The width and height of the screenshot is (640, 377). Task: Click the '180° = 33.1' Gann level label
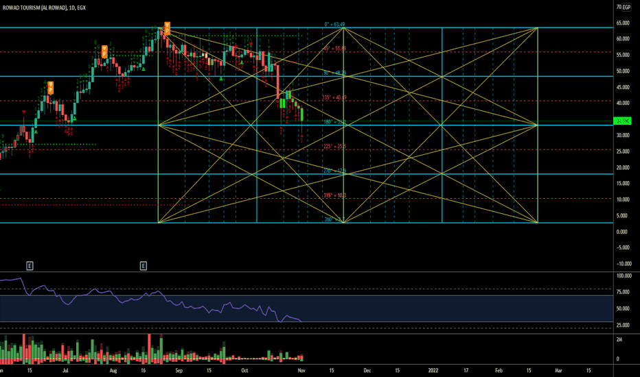coord(334,122)
